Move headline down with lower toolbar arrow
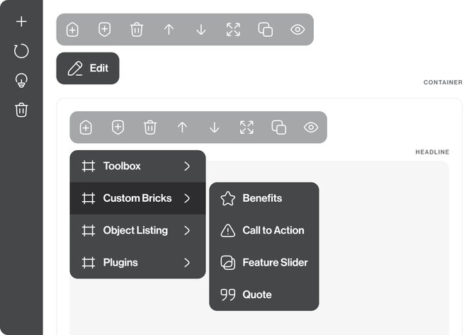The image size is (476, 335). tap(215, 127)
